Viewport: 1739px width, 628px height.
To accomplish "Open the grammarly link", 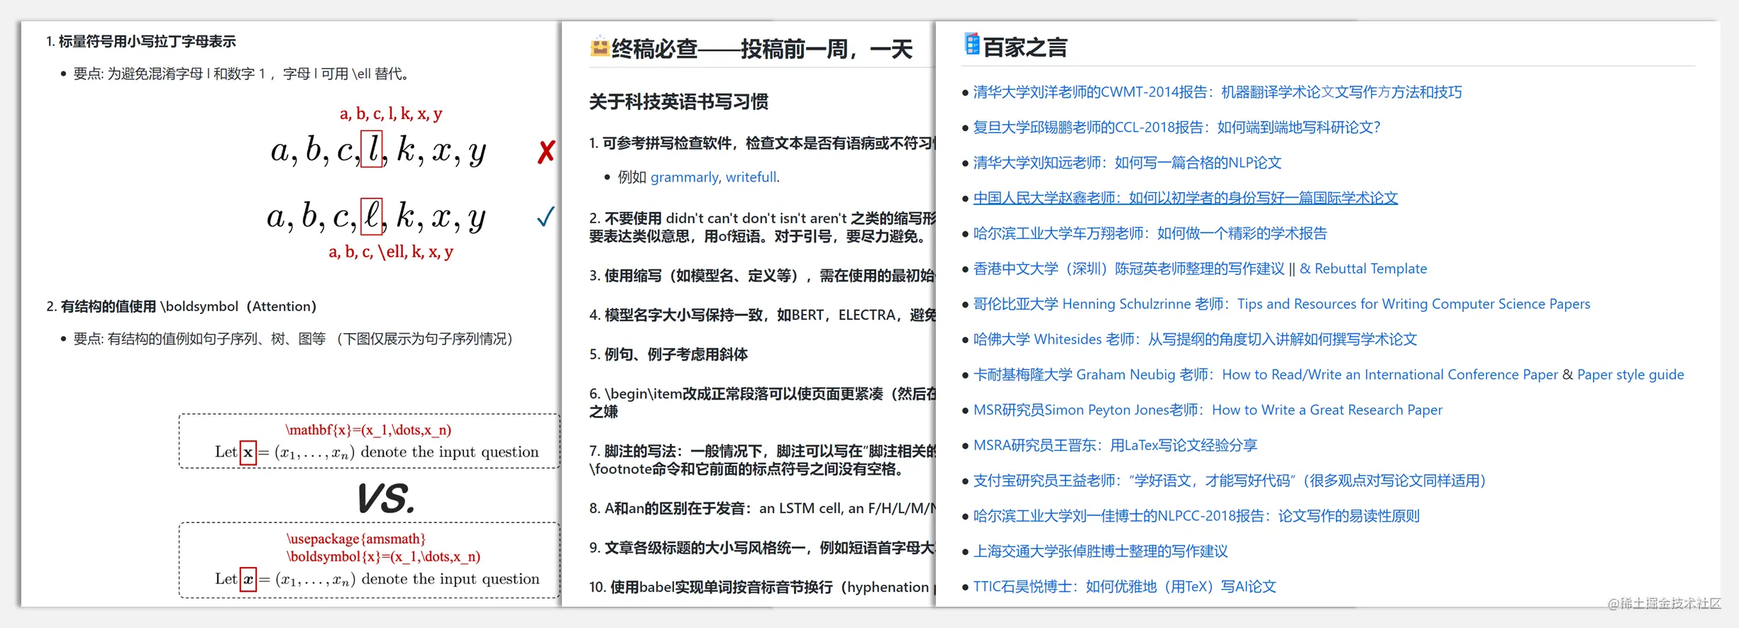I will [684, 177].
